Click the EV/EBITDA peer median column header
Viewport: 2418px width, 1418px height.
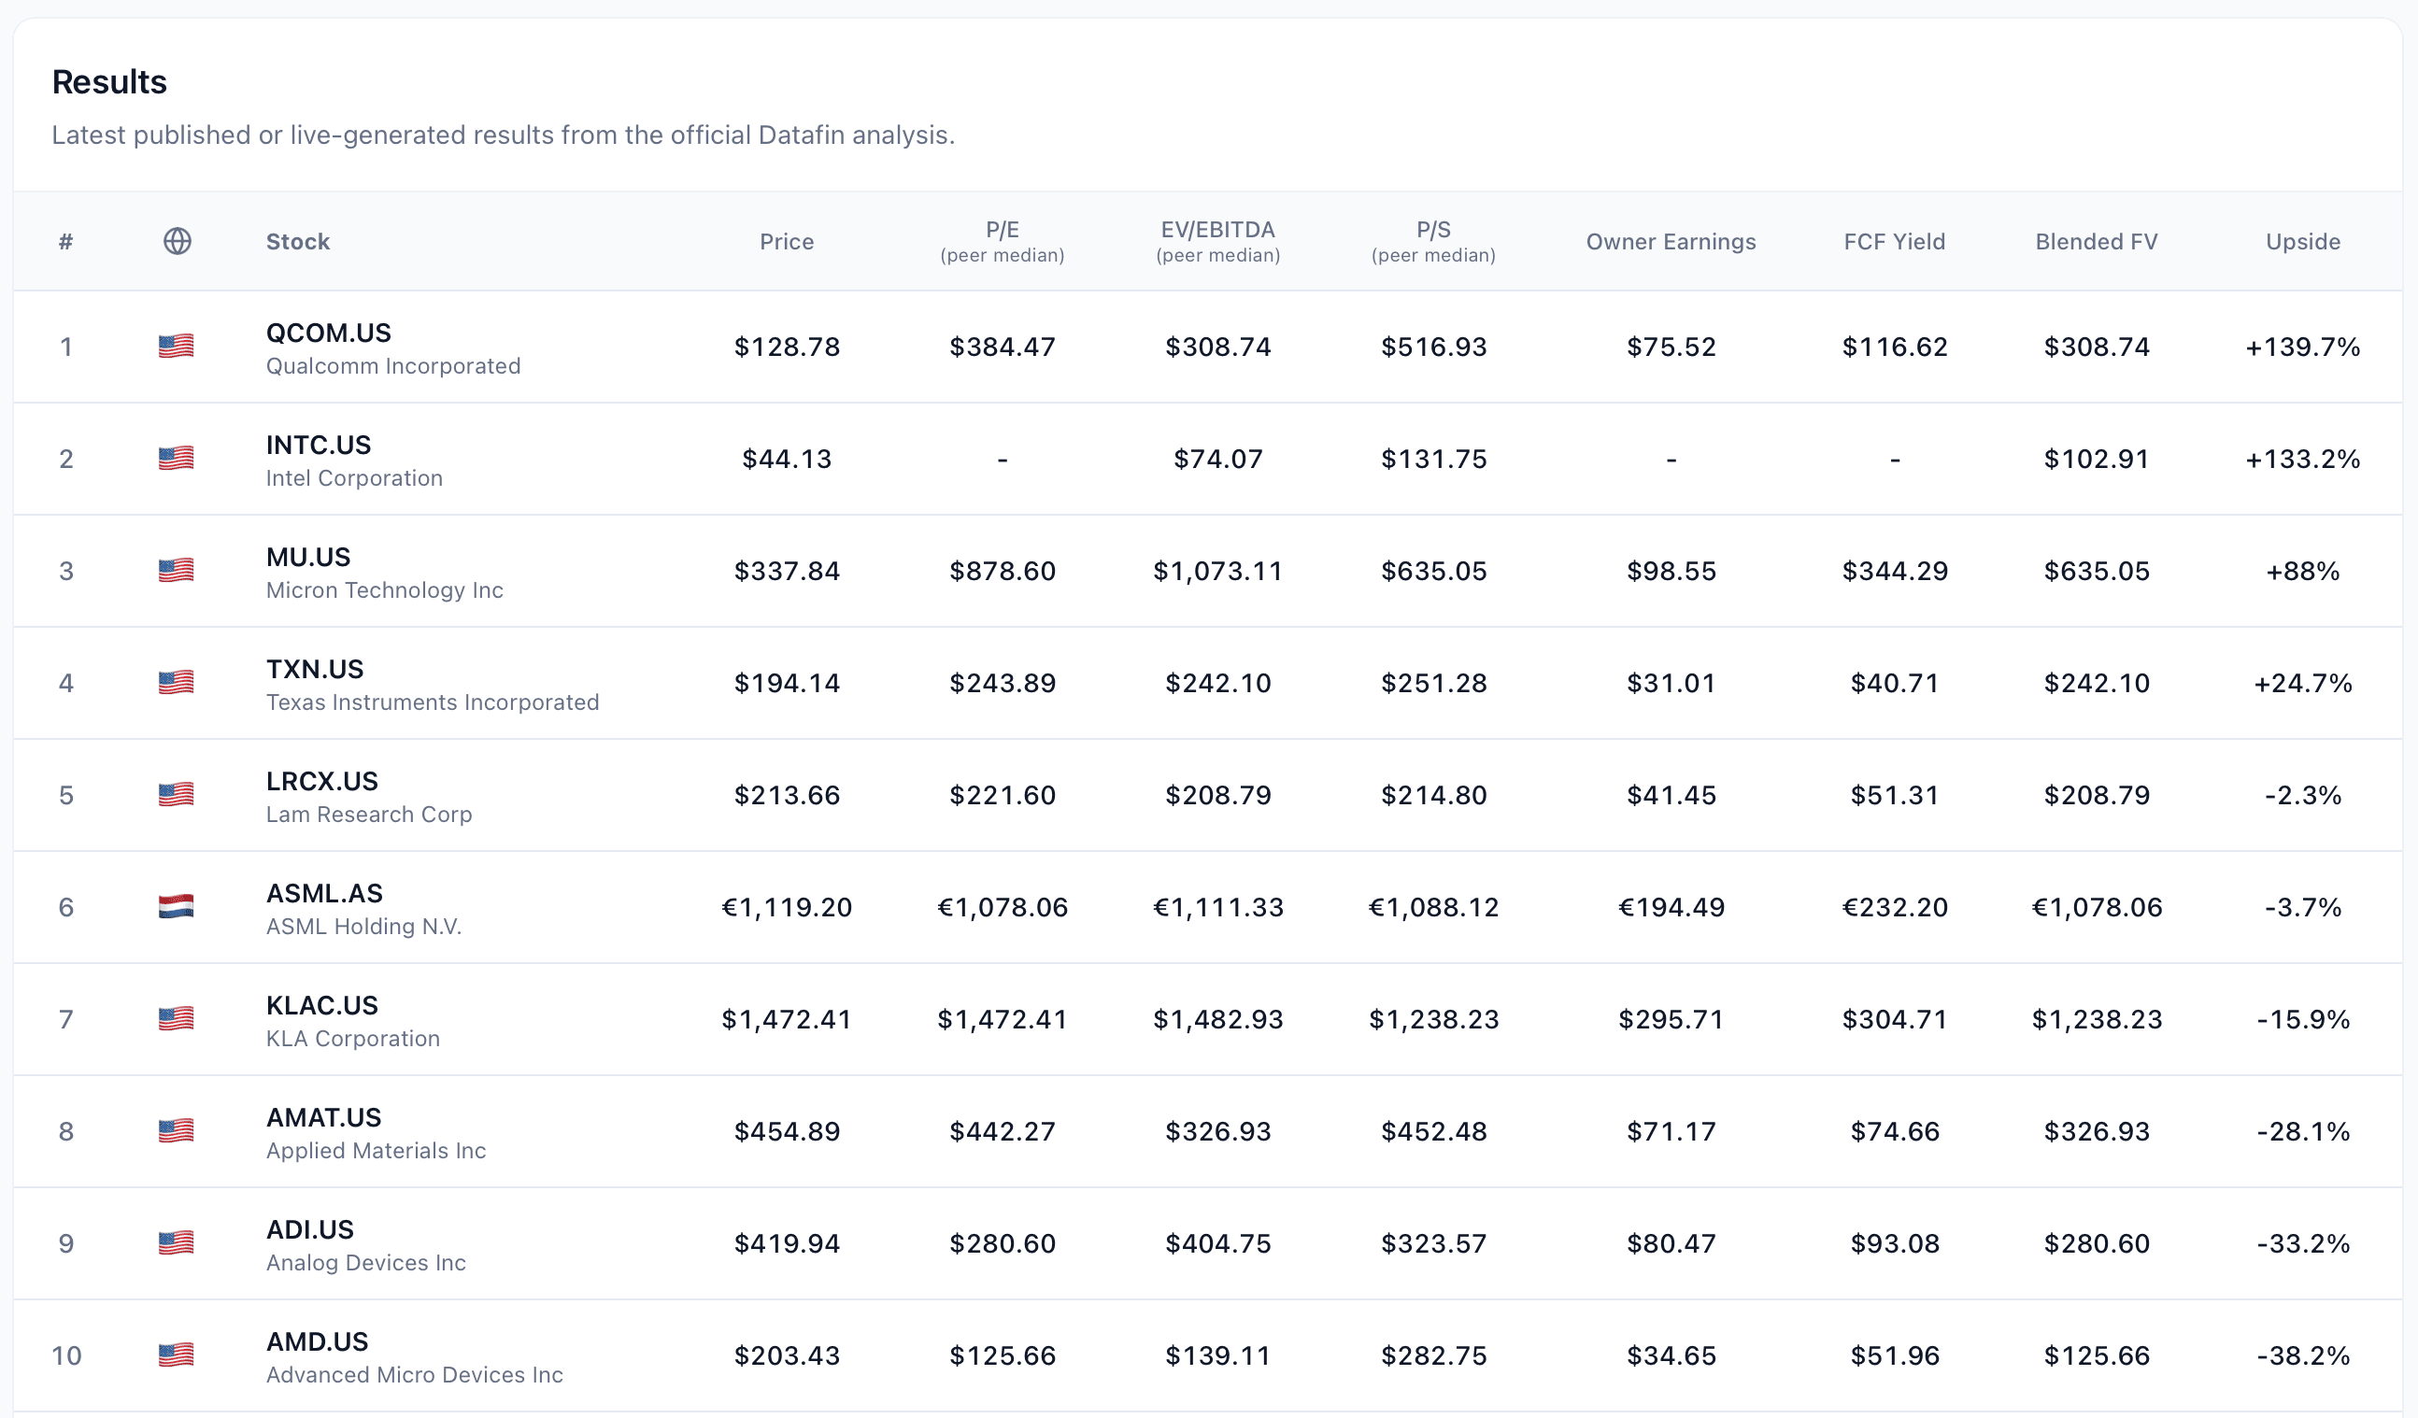coord(1218,242)
